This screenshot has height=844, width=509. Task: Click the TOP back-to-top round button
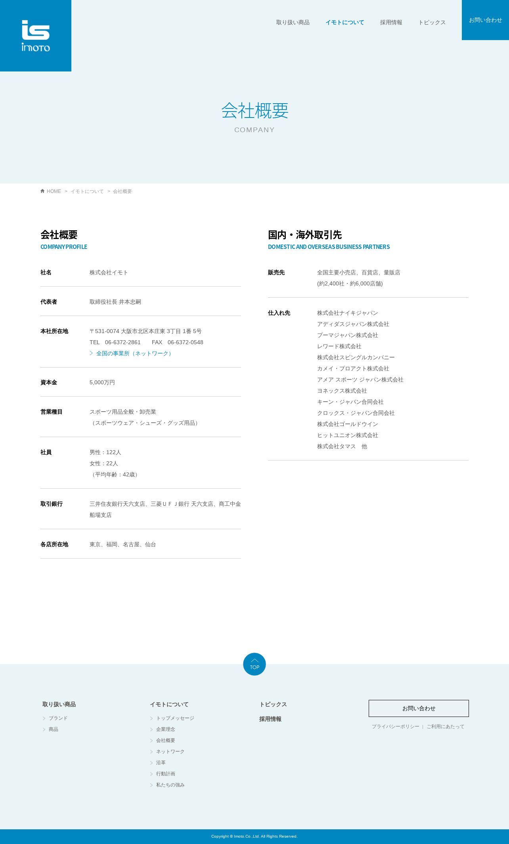pos(254,664)
